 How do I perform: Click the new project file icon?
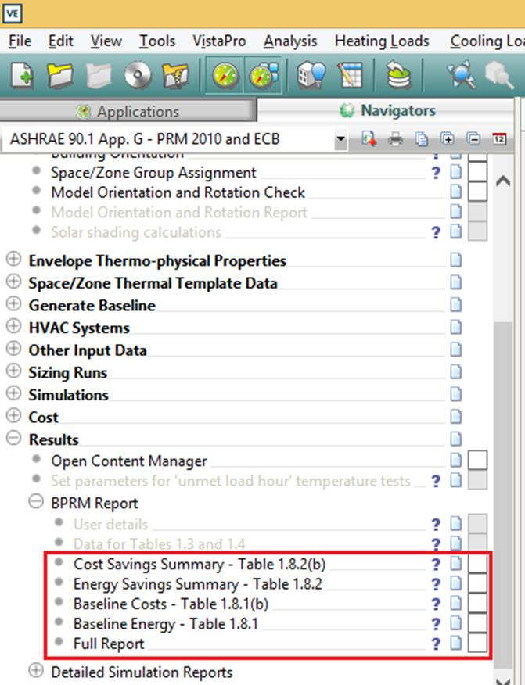click(22, 76)
